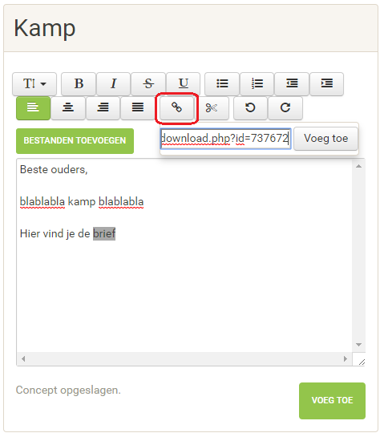The height and width of the screenshot is (437, 384).
Task: Click the indent icon
Action: [326, 84]
